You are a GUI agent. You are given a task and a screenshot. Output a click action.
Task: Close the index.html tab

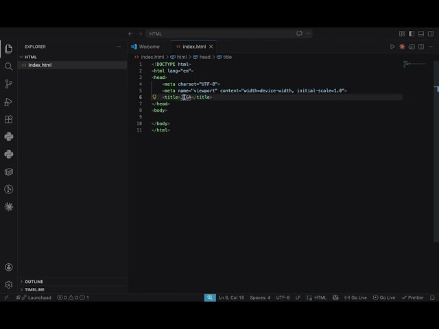pos(211,47)
